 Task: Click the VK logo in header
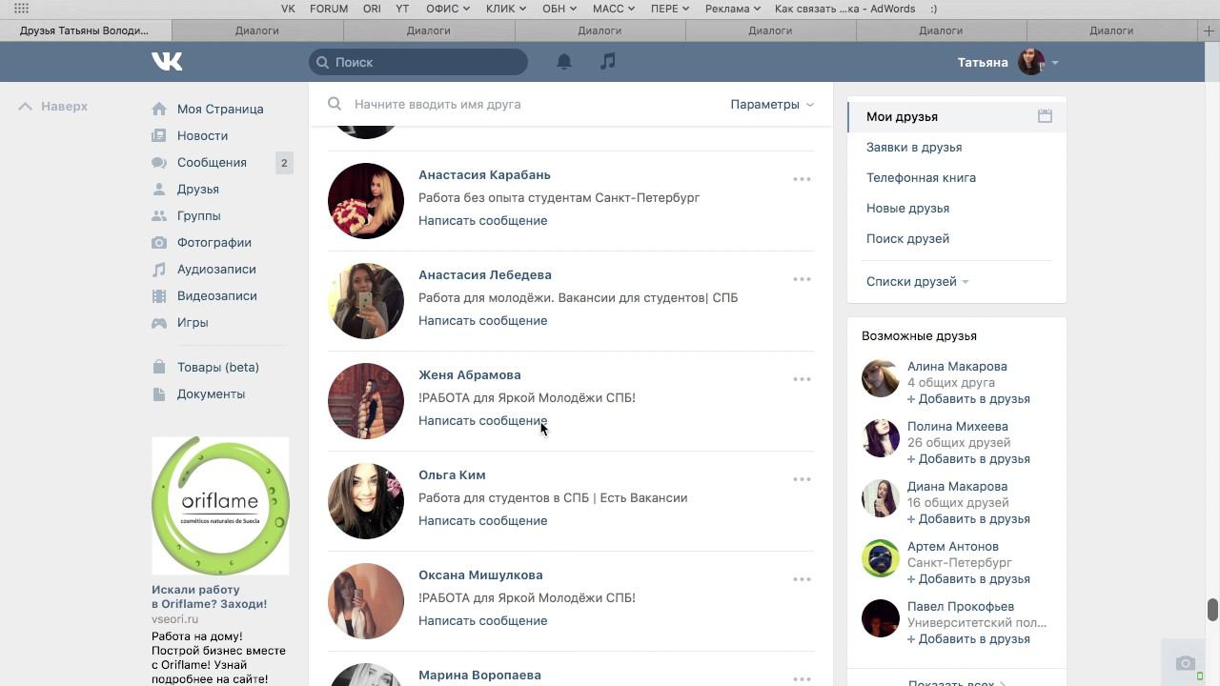(167, 62)
